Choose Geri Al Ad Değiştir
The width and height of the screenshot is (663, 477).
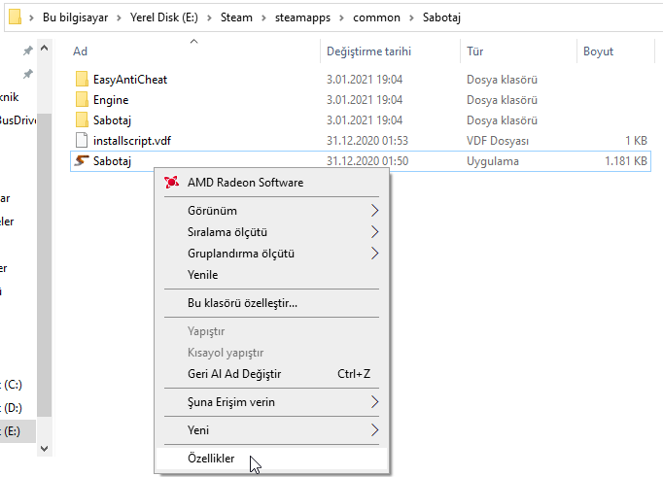coord(234,373)
